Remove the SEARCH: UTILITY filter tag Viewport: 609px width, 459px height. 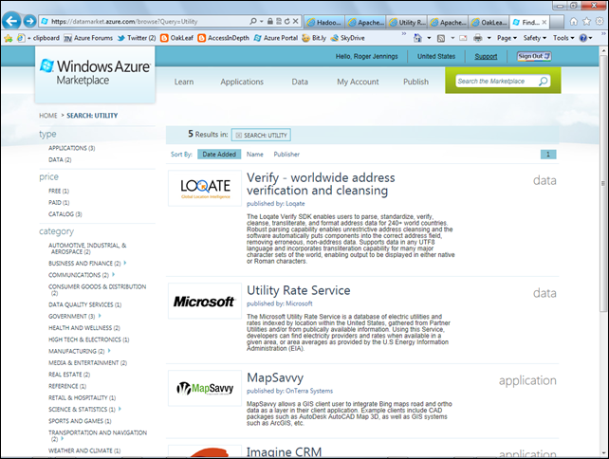click(x=239, y=135)
